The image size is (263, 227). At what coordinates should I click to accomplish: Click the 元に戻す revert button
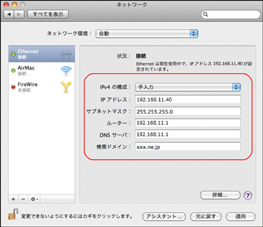tap(206, 217)
